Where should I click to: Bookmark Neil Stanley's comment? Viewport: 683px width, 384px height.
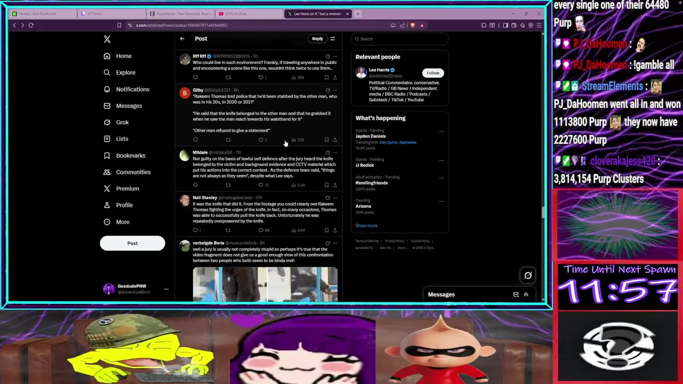tap(327, 230)
